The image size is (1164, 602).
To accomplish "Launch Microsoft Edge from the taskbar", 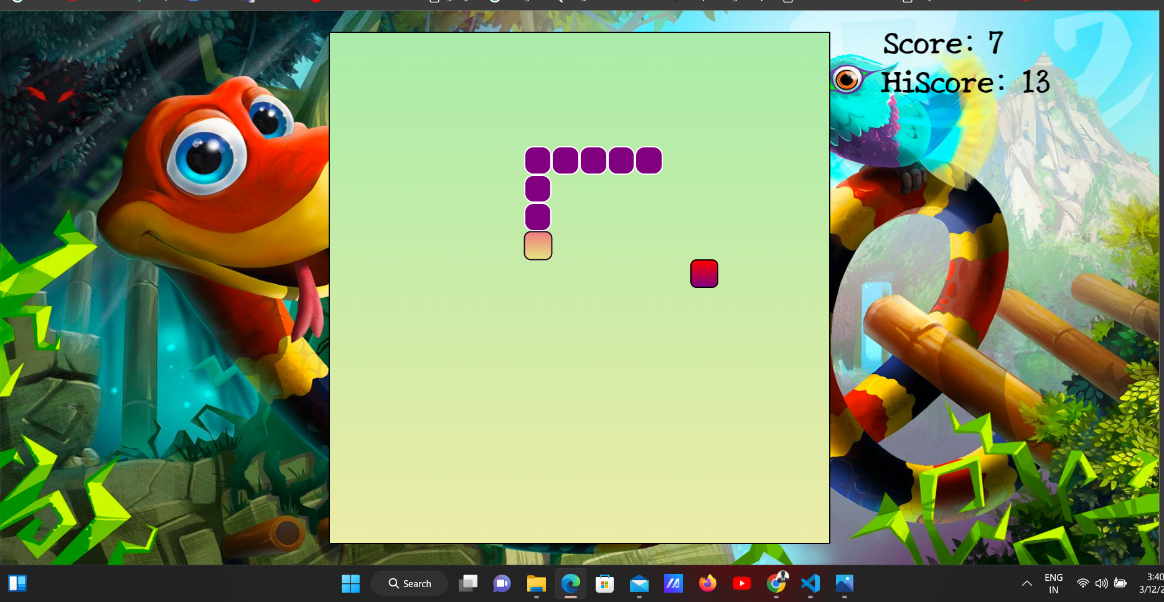I will (570, 583).
